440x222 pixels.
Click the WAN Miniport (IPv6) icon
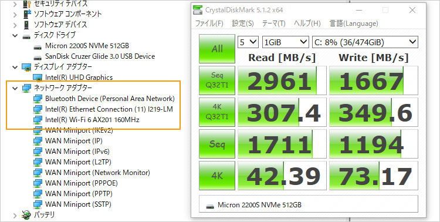click(38, 152)
